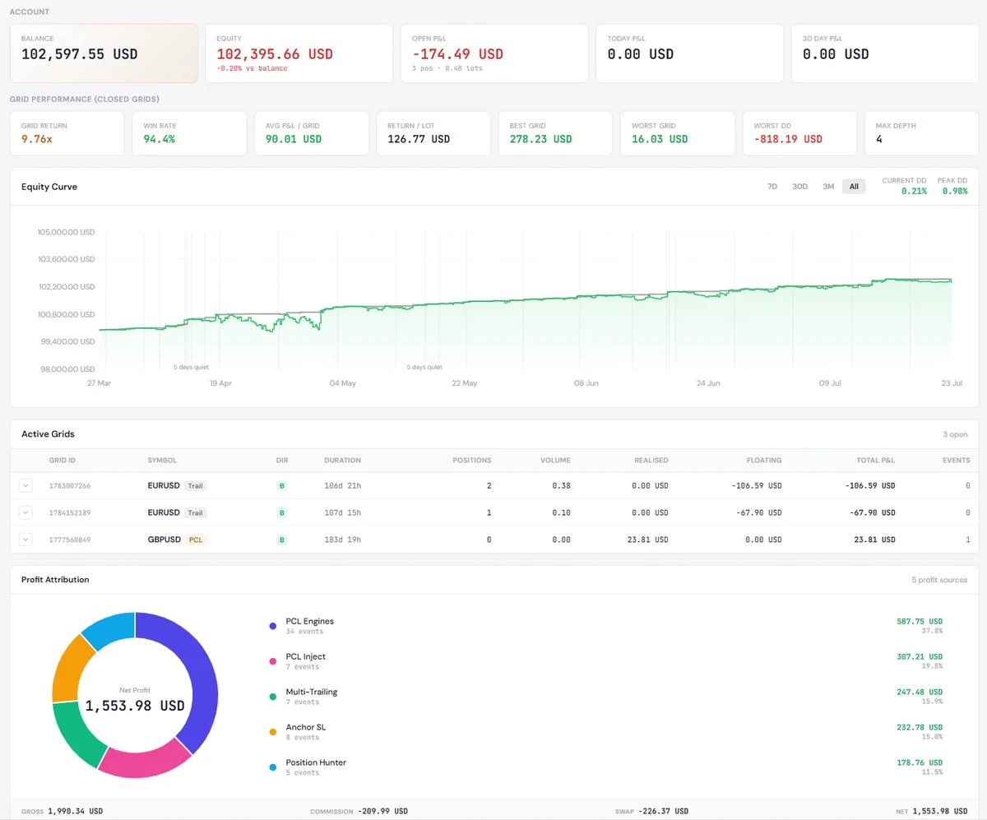Click the Worst DD -818.19 USD card
This screenshot has height=820, width=987.
point(800,133)
